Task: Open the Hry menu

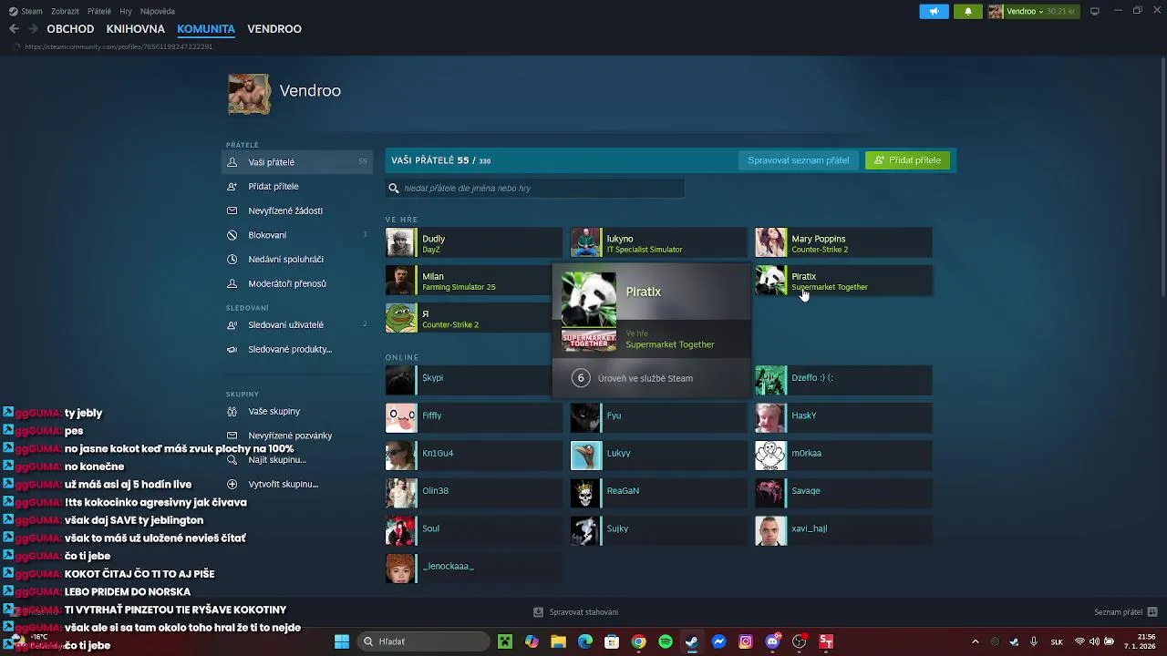Action: (x=126, y=11)
